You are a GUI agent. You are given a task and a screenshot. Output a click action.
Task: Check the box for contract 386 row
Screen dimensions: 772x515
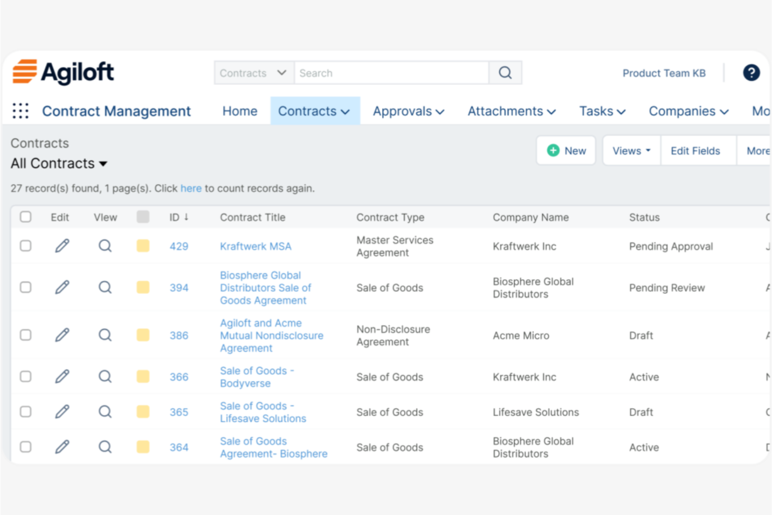click(26, 335)
